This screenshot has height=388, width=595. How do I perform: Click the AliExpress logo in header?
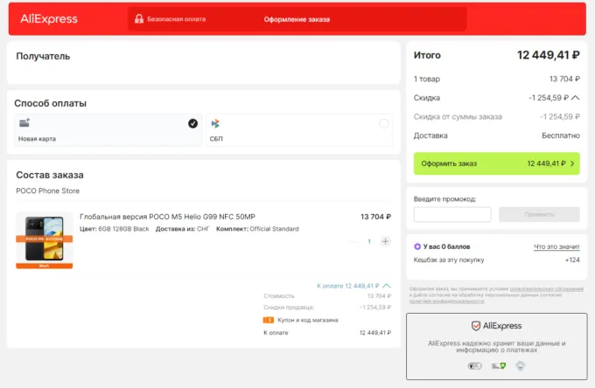coord(49,18)
